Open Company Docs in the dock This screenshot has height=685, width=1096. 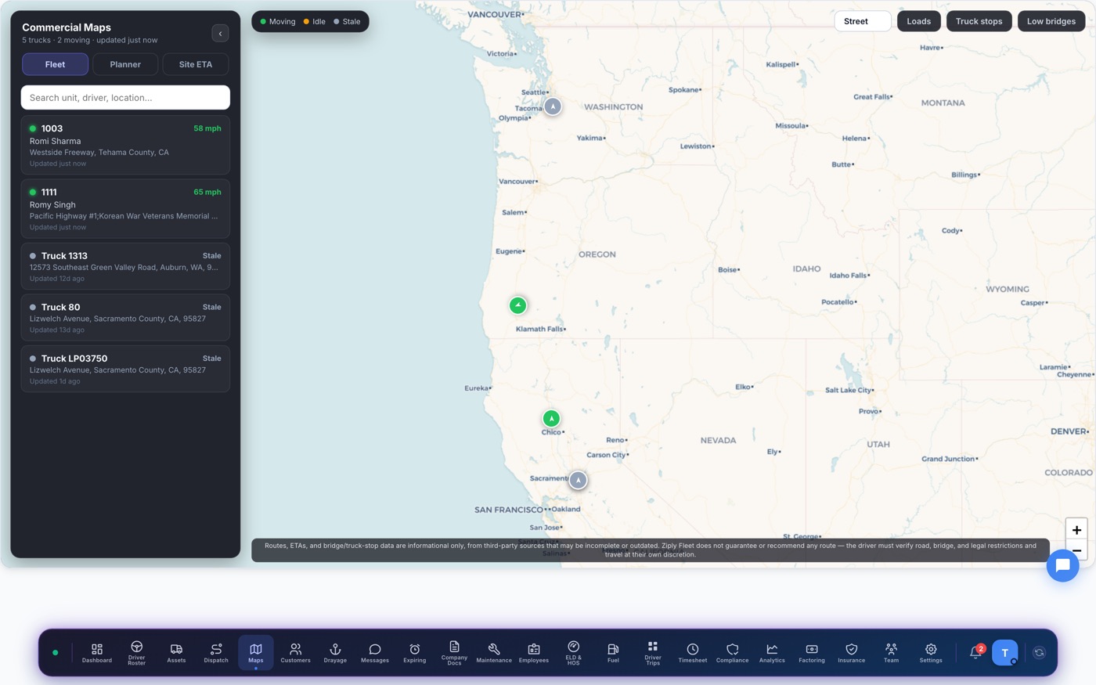pyautogui.click(x=454, y=653)
